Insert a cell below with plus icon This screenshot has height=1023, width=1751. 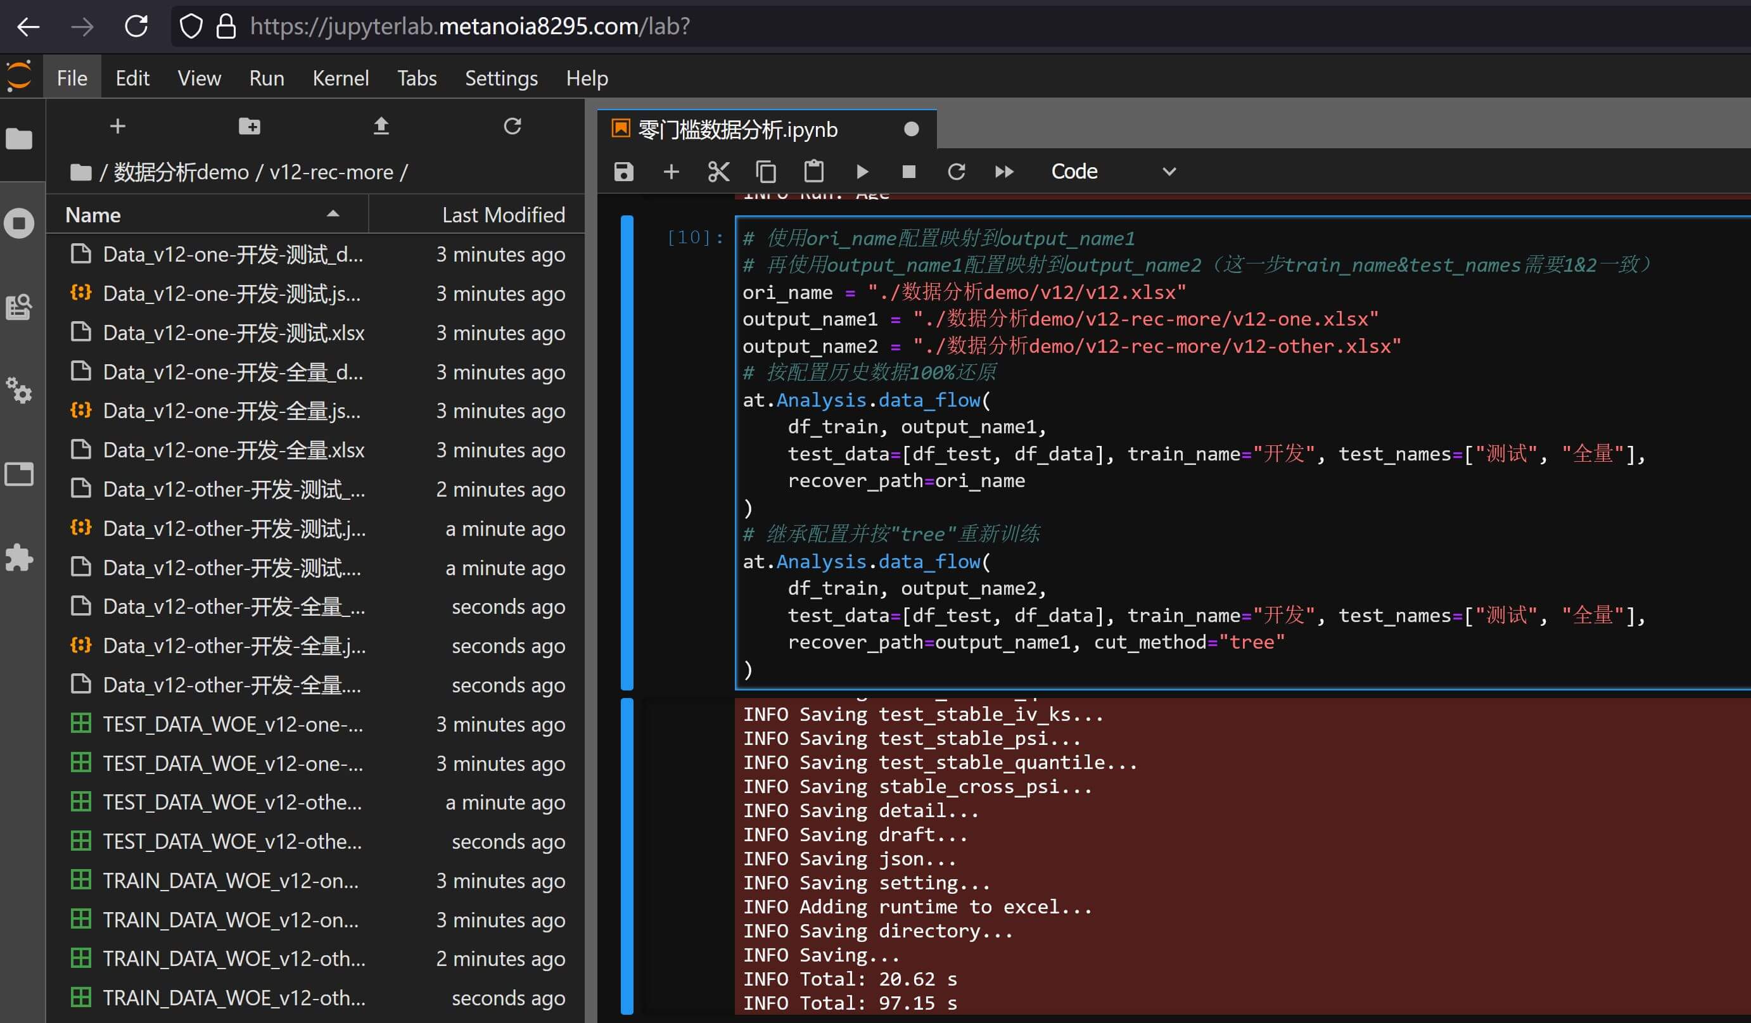pos(670,172)
